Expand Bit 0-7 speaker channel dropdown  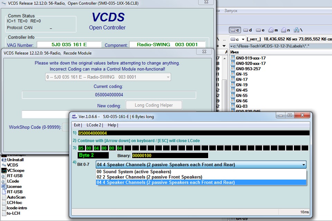click(x=304, y=164)
